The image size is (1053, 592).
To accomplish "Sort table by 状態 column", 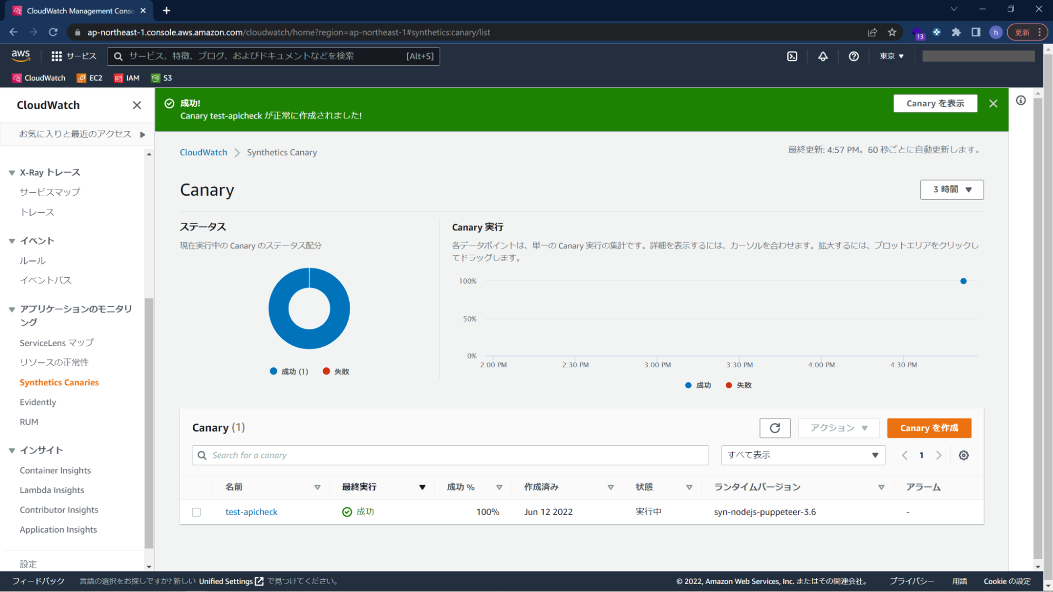I will (689, 488).
